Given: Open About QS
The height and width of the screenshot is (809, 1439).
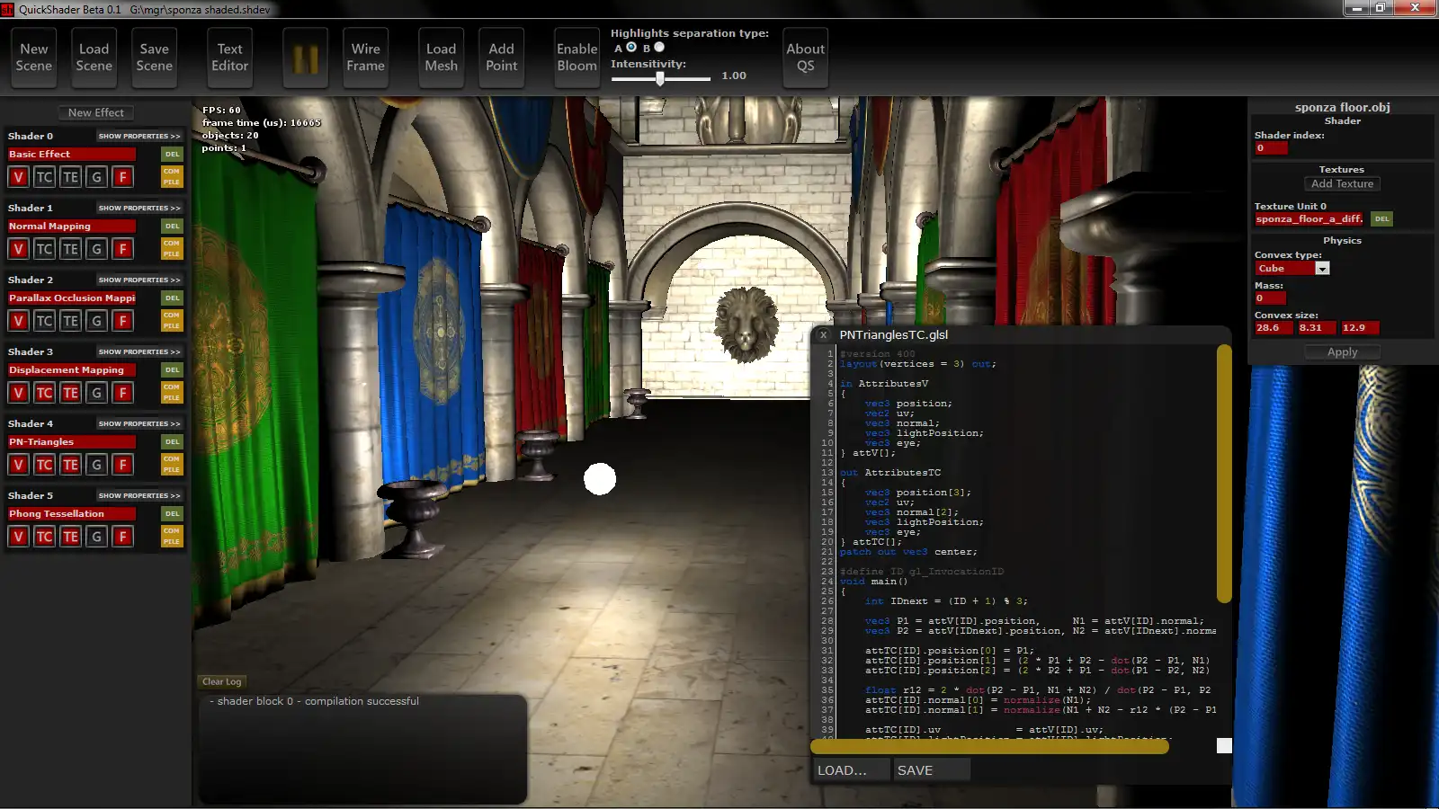Looking at the screenshot, I should tap(806, 58).
